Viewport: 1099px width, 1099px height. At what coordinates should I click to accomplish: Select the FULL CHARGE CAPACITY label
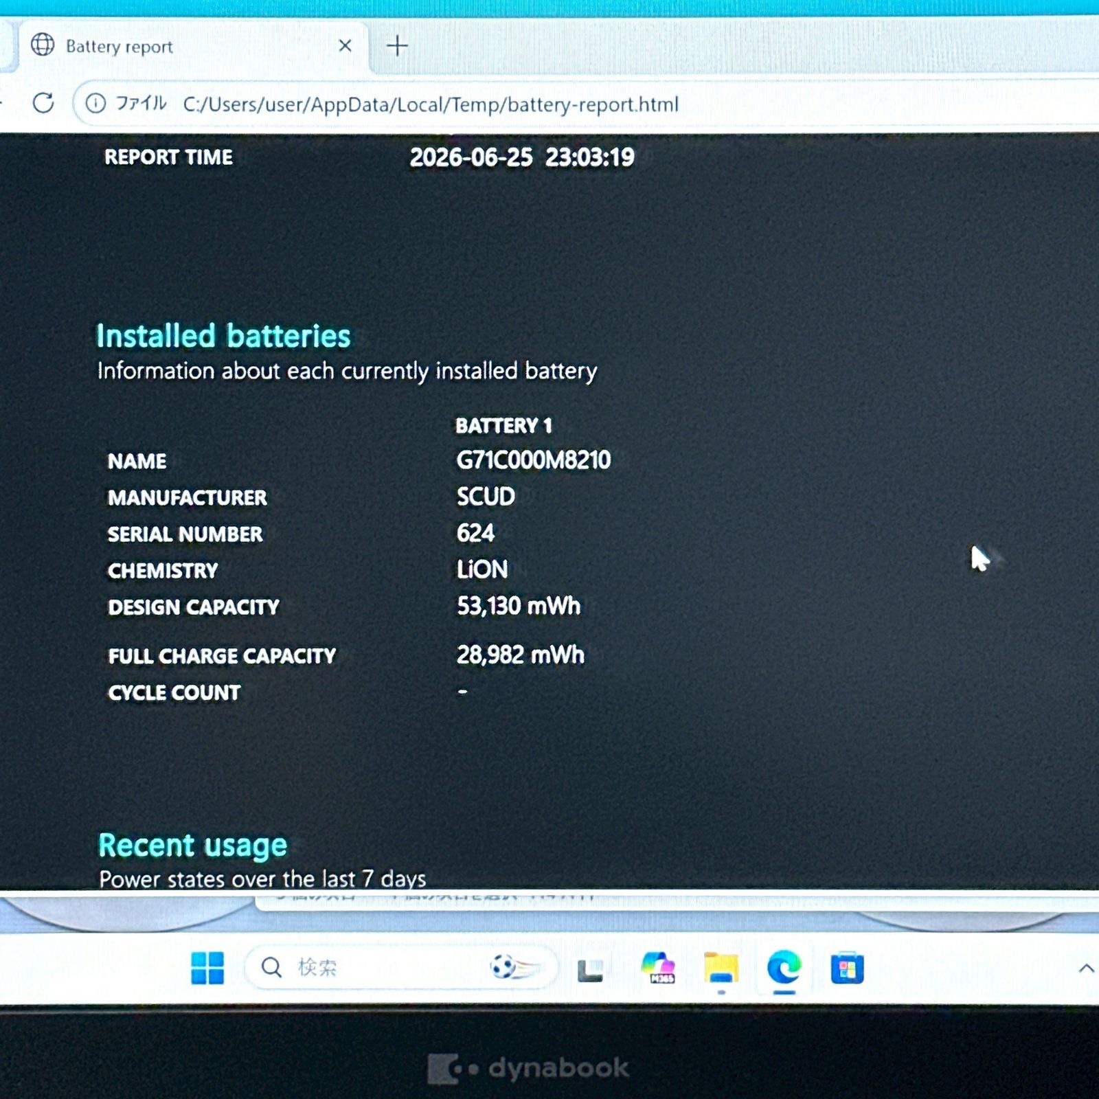point(222,656)
